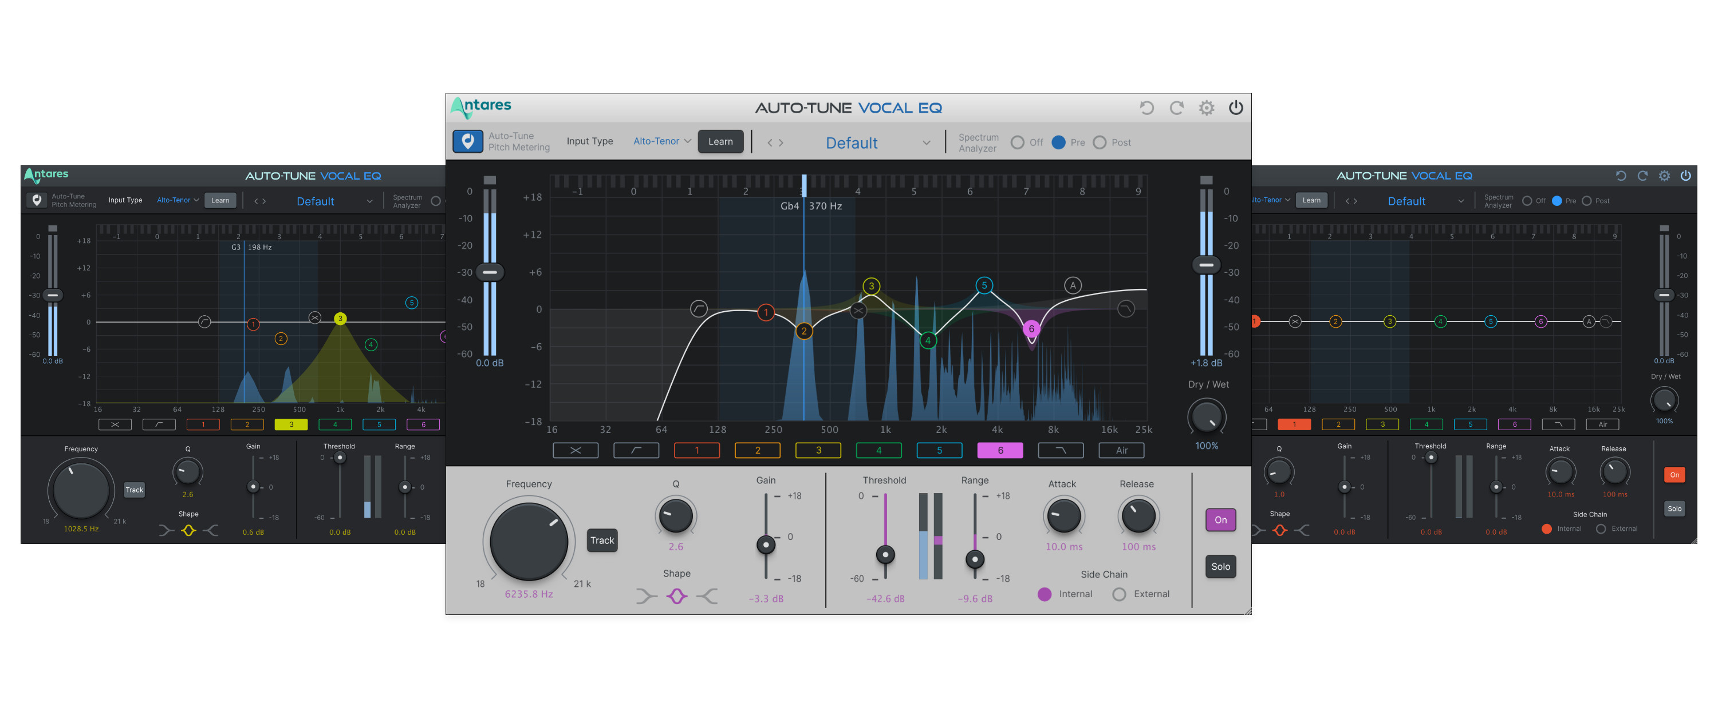Toggle the power bypass icon in center window
This screenshot has width=1718, height=715.
[1236, 108]
